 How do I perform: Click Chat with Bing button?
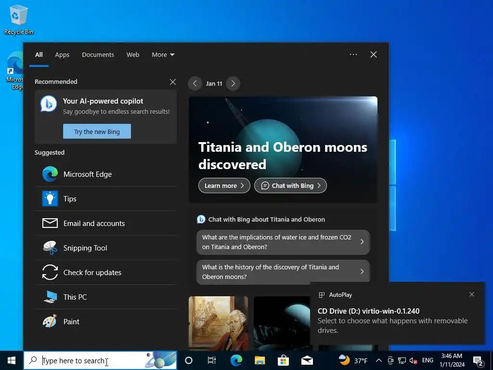pyautogui.click(x=290, y=185)
